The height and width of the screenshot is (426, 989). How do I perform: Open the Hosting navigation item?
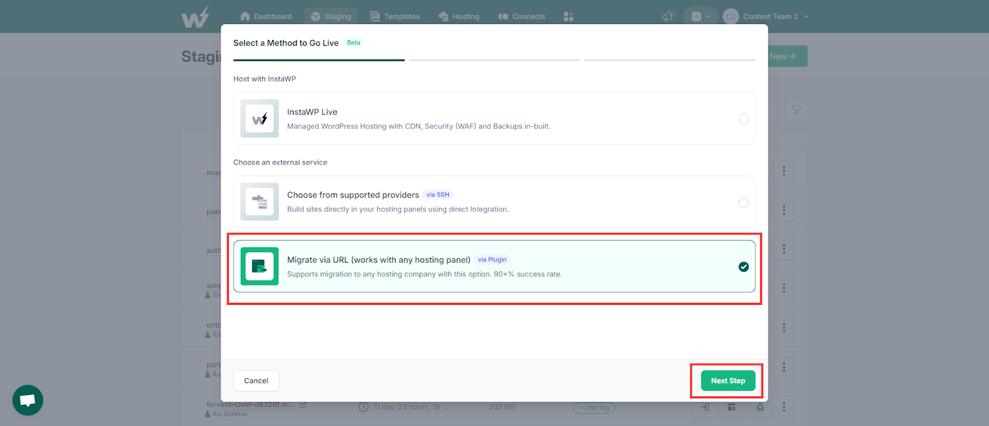point(459,17)
